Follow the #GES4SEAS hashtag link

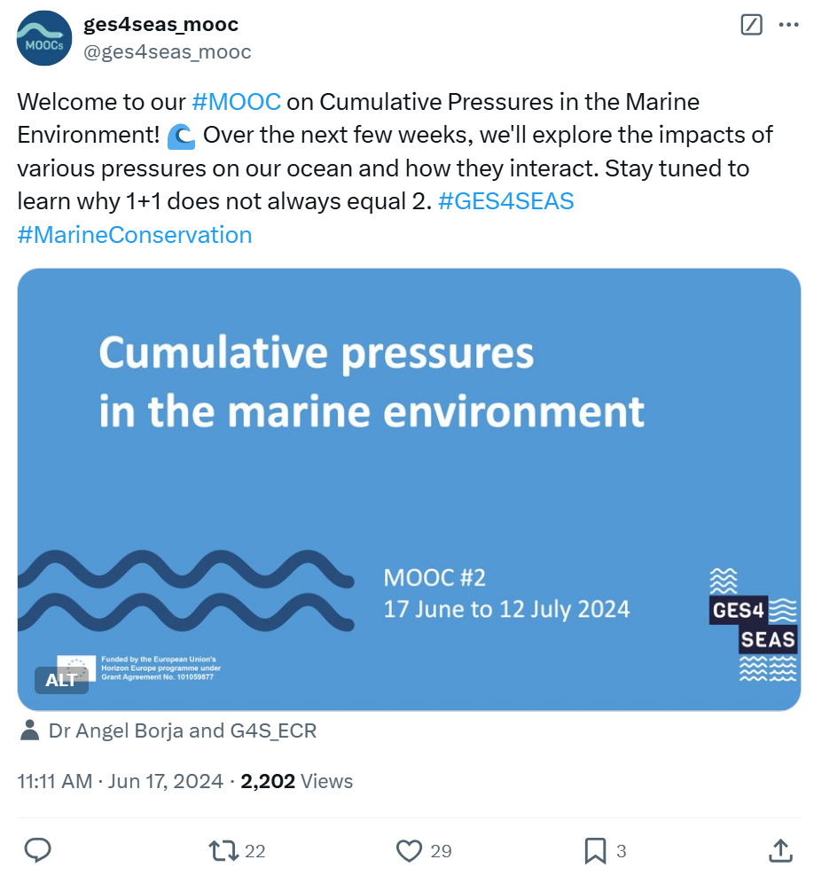pyautogui.click(x=506, y=201)
